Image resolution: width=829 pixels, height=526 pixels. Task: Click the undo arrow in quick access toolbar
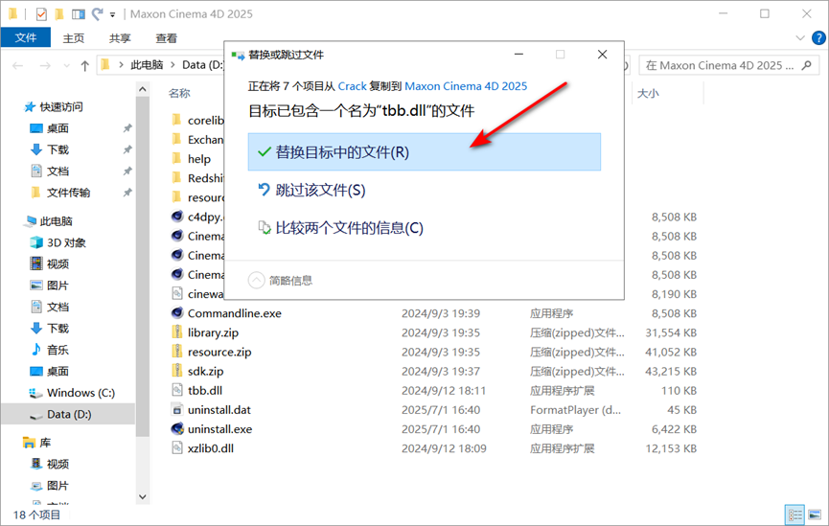pos(98,13)
